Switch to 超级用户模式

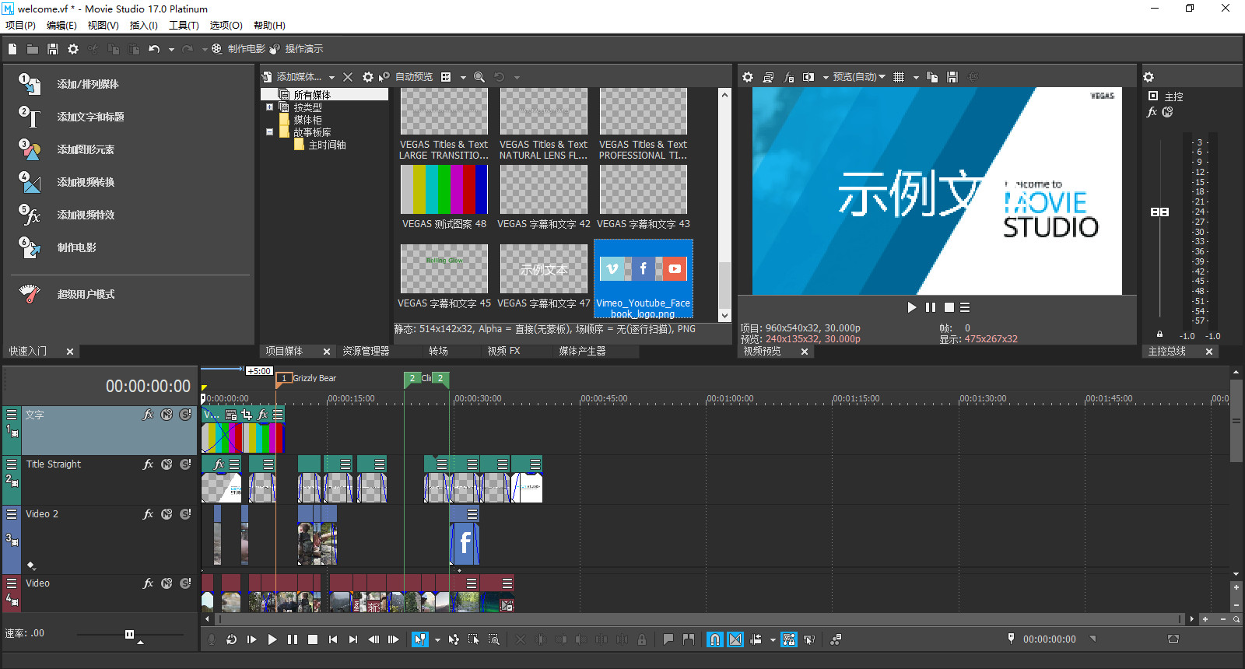click(x=86, y=294)
